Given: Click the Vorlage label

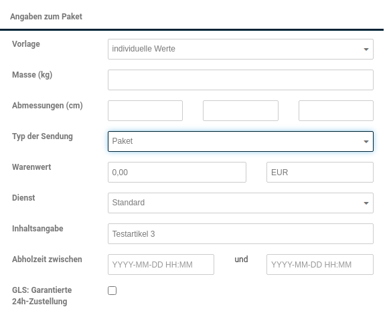Looking at the screenshot, I should coord(26,44).
